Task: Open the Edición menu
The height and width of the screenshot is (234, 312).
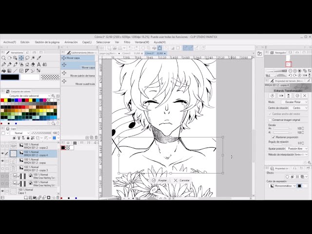Action: [x=25, y=42]
